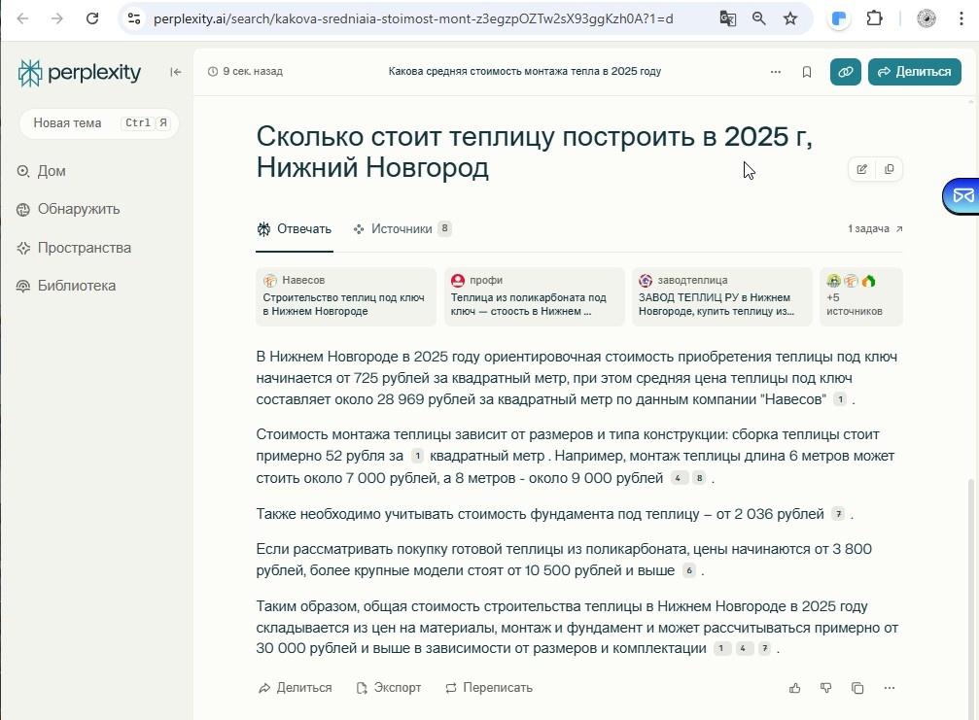The image size is (979, 720).
Task: Start a new thread with Новая тема
Action: [x=98, y=122]
